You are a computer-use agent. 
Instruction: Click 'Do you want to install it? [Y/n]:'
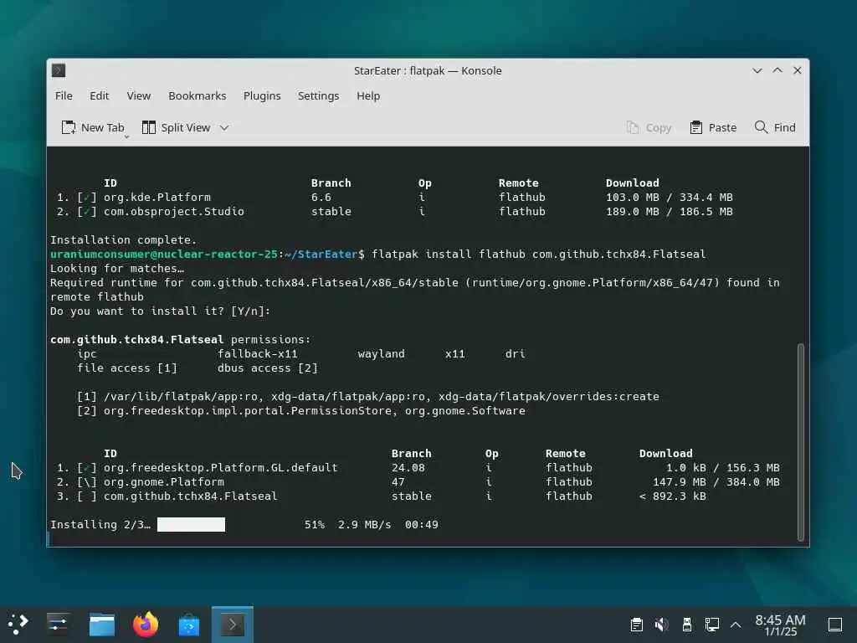160,311
